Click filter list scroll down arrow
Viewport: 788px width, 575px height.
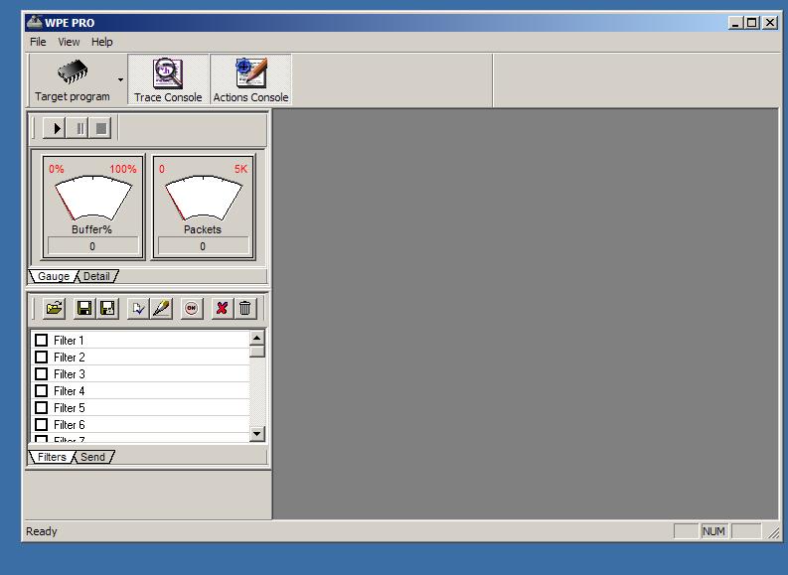257,434
